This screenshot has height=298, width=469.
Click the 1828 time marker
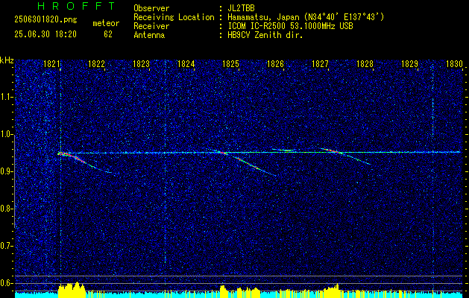(x=365, y=64)
